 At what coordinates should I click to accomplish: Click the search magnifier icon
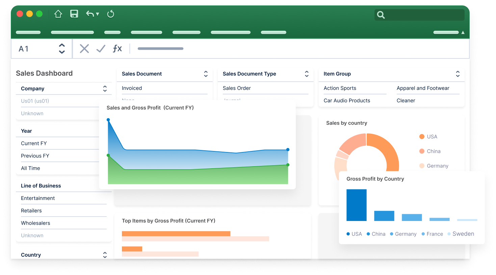click(x=381, y=15)
